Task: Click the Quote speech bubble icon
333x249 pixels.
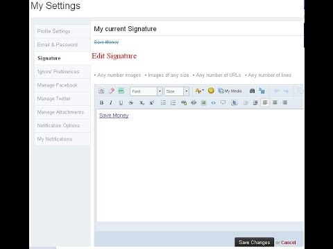Action: (x=223, y=102)
